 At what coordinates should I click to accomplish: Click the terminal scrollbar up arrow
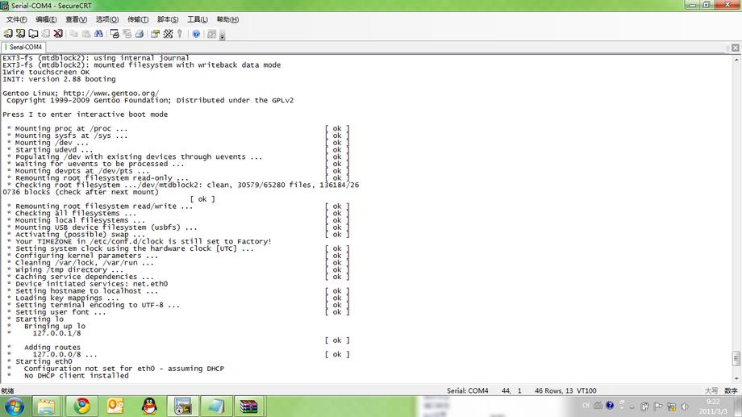pyautogui.click(x=736, y=60)
